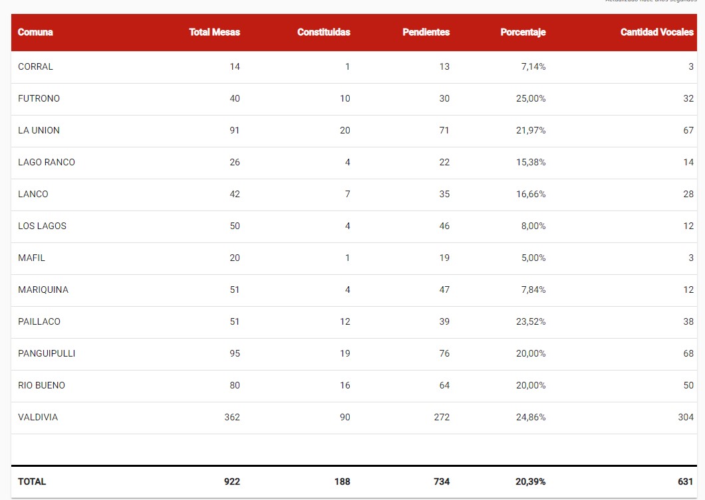Select the MAFIL comuna row

tap(354, 258)
